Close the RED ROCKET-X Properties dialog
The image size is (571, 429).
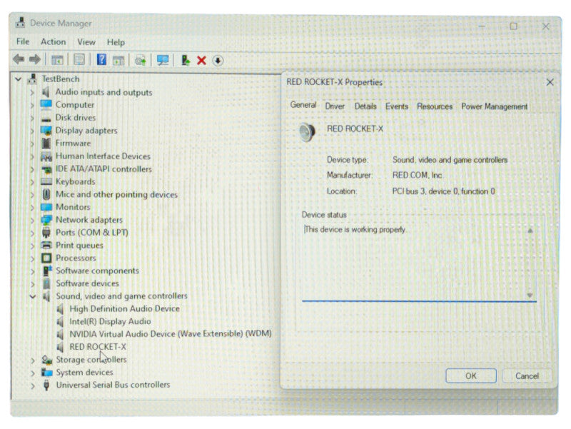click(550, 82)
